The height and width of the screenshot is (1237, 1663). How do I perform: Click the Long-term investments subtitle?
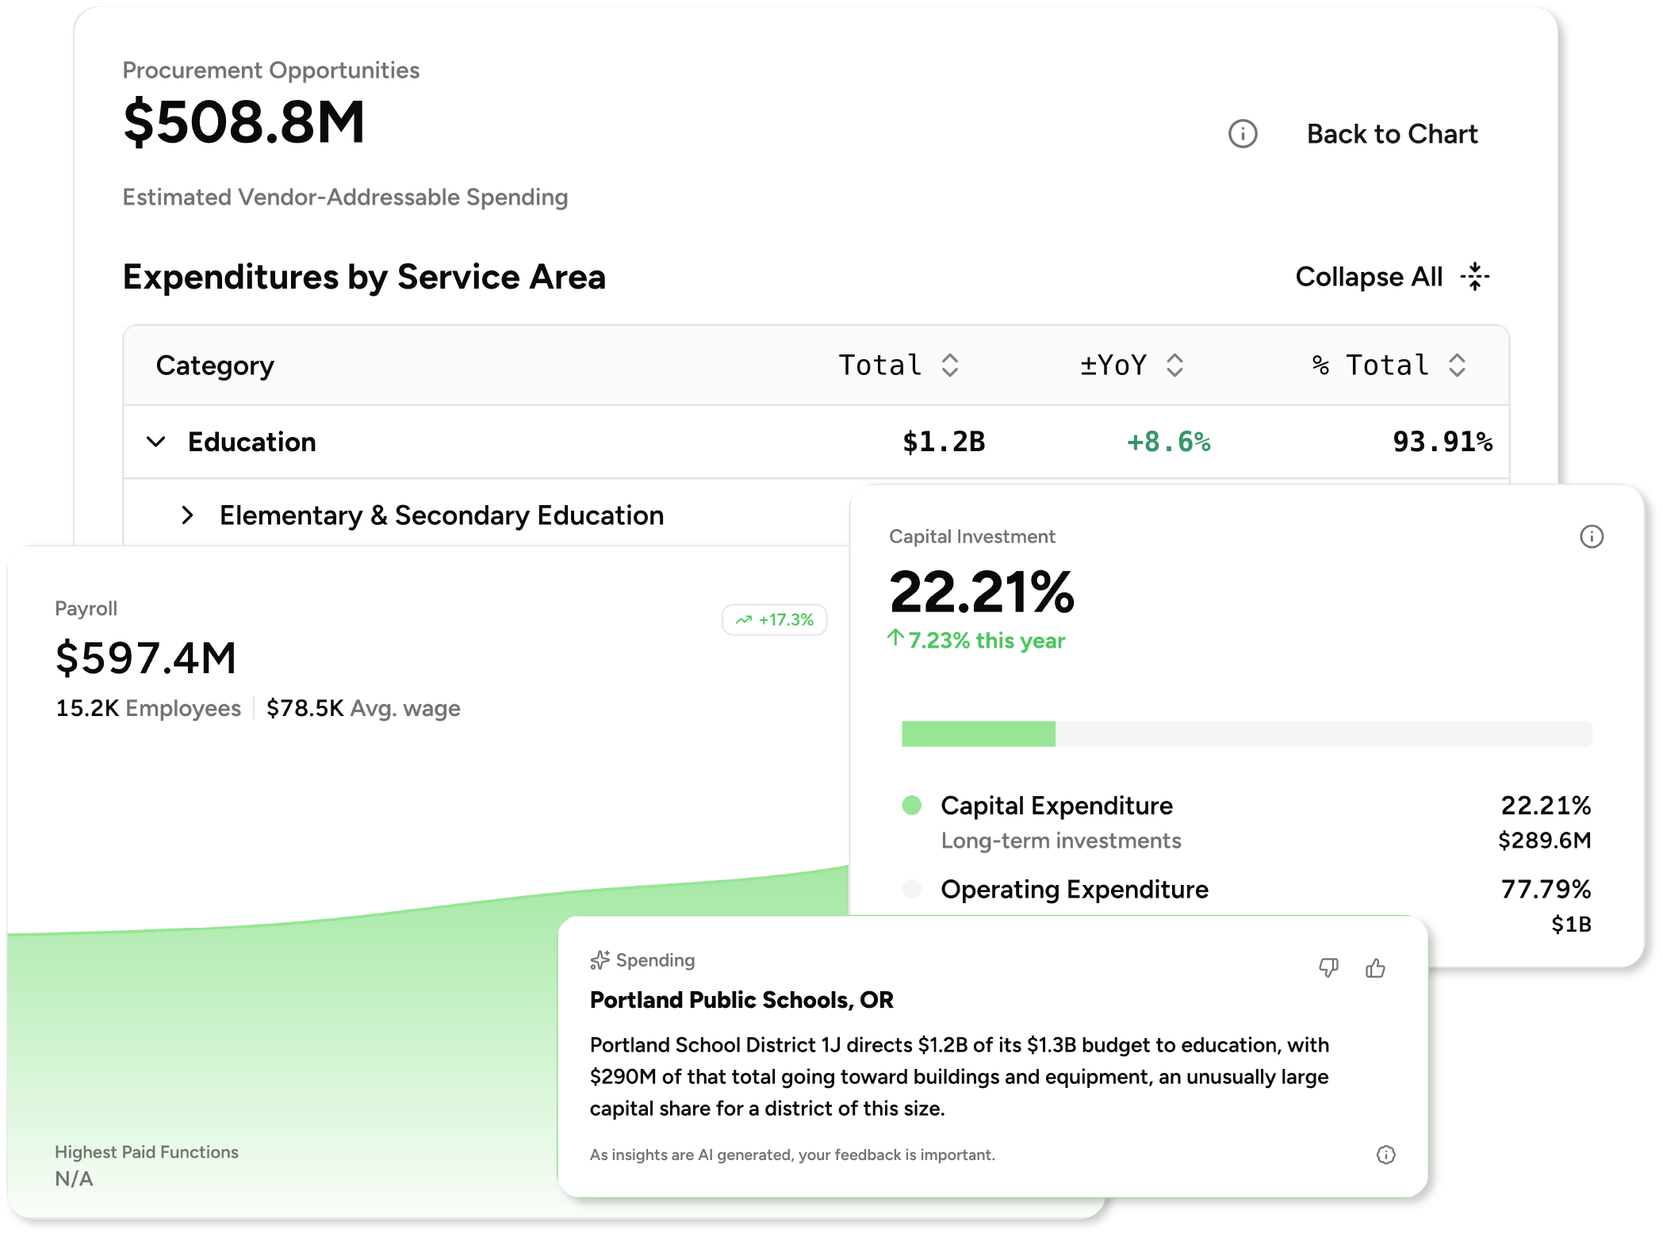(1061, 841)
